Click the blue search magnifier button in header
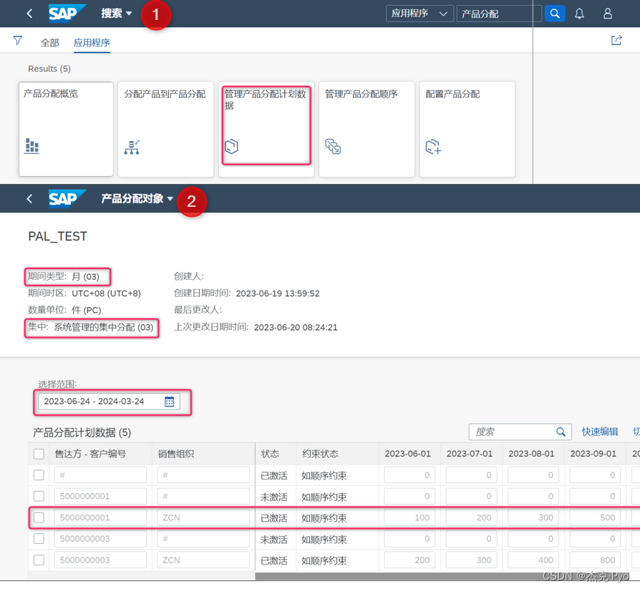This screenshot has height=589, width=640. pos(555,13)
